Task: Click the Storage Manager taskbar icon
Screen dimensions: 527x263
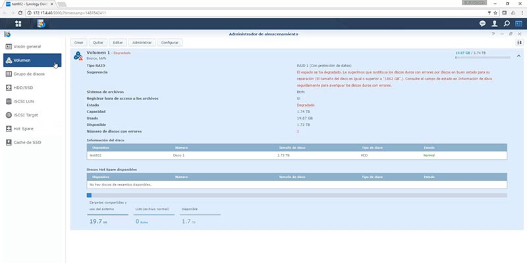Action: point(41,24)
